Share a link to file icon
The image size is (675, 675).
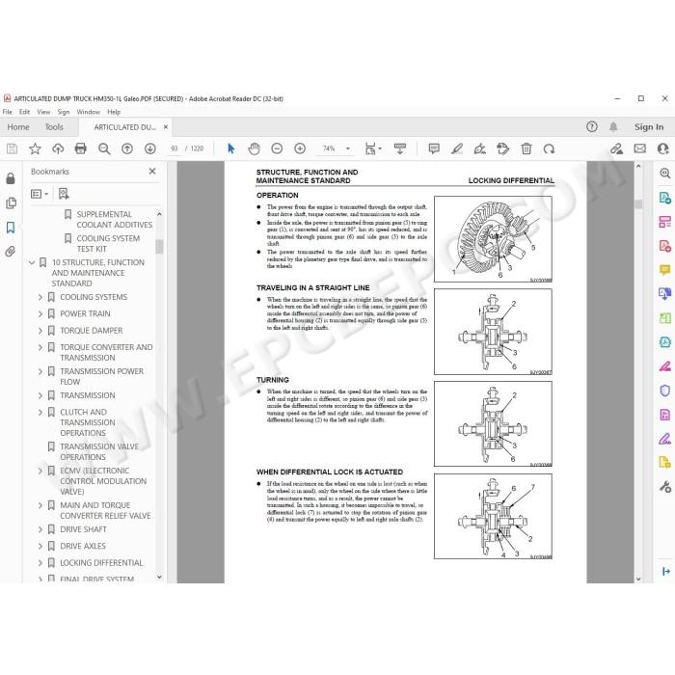pos(616,148)
